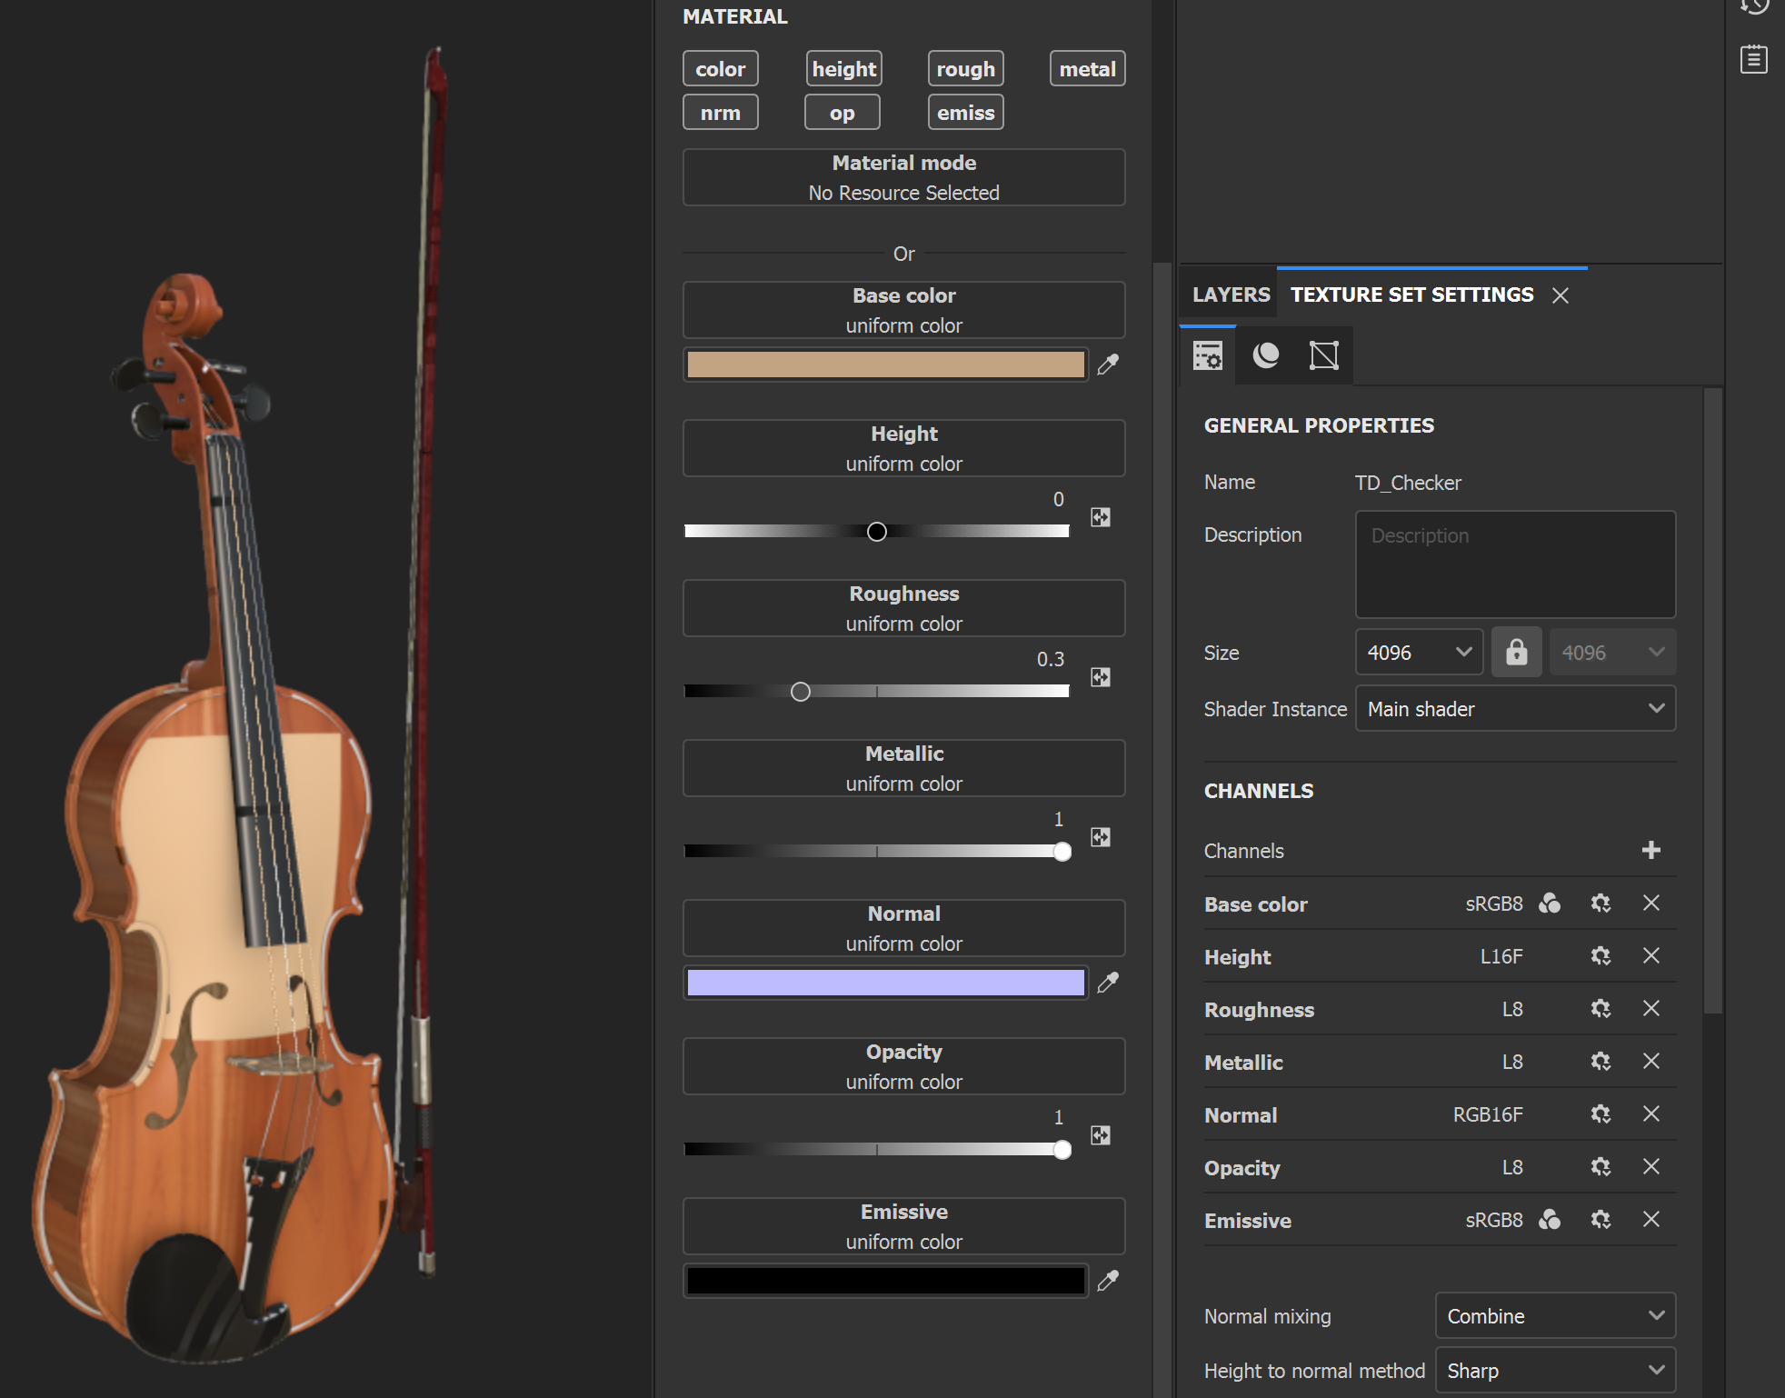Click the lavender Normal color swatch
This screenshot has width=1785, height=1398.
click(885, 983)
